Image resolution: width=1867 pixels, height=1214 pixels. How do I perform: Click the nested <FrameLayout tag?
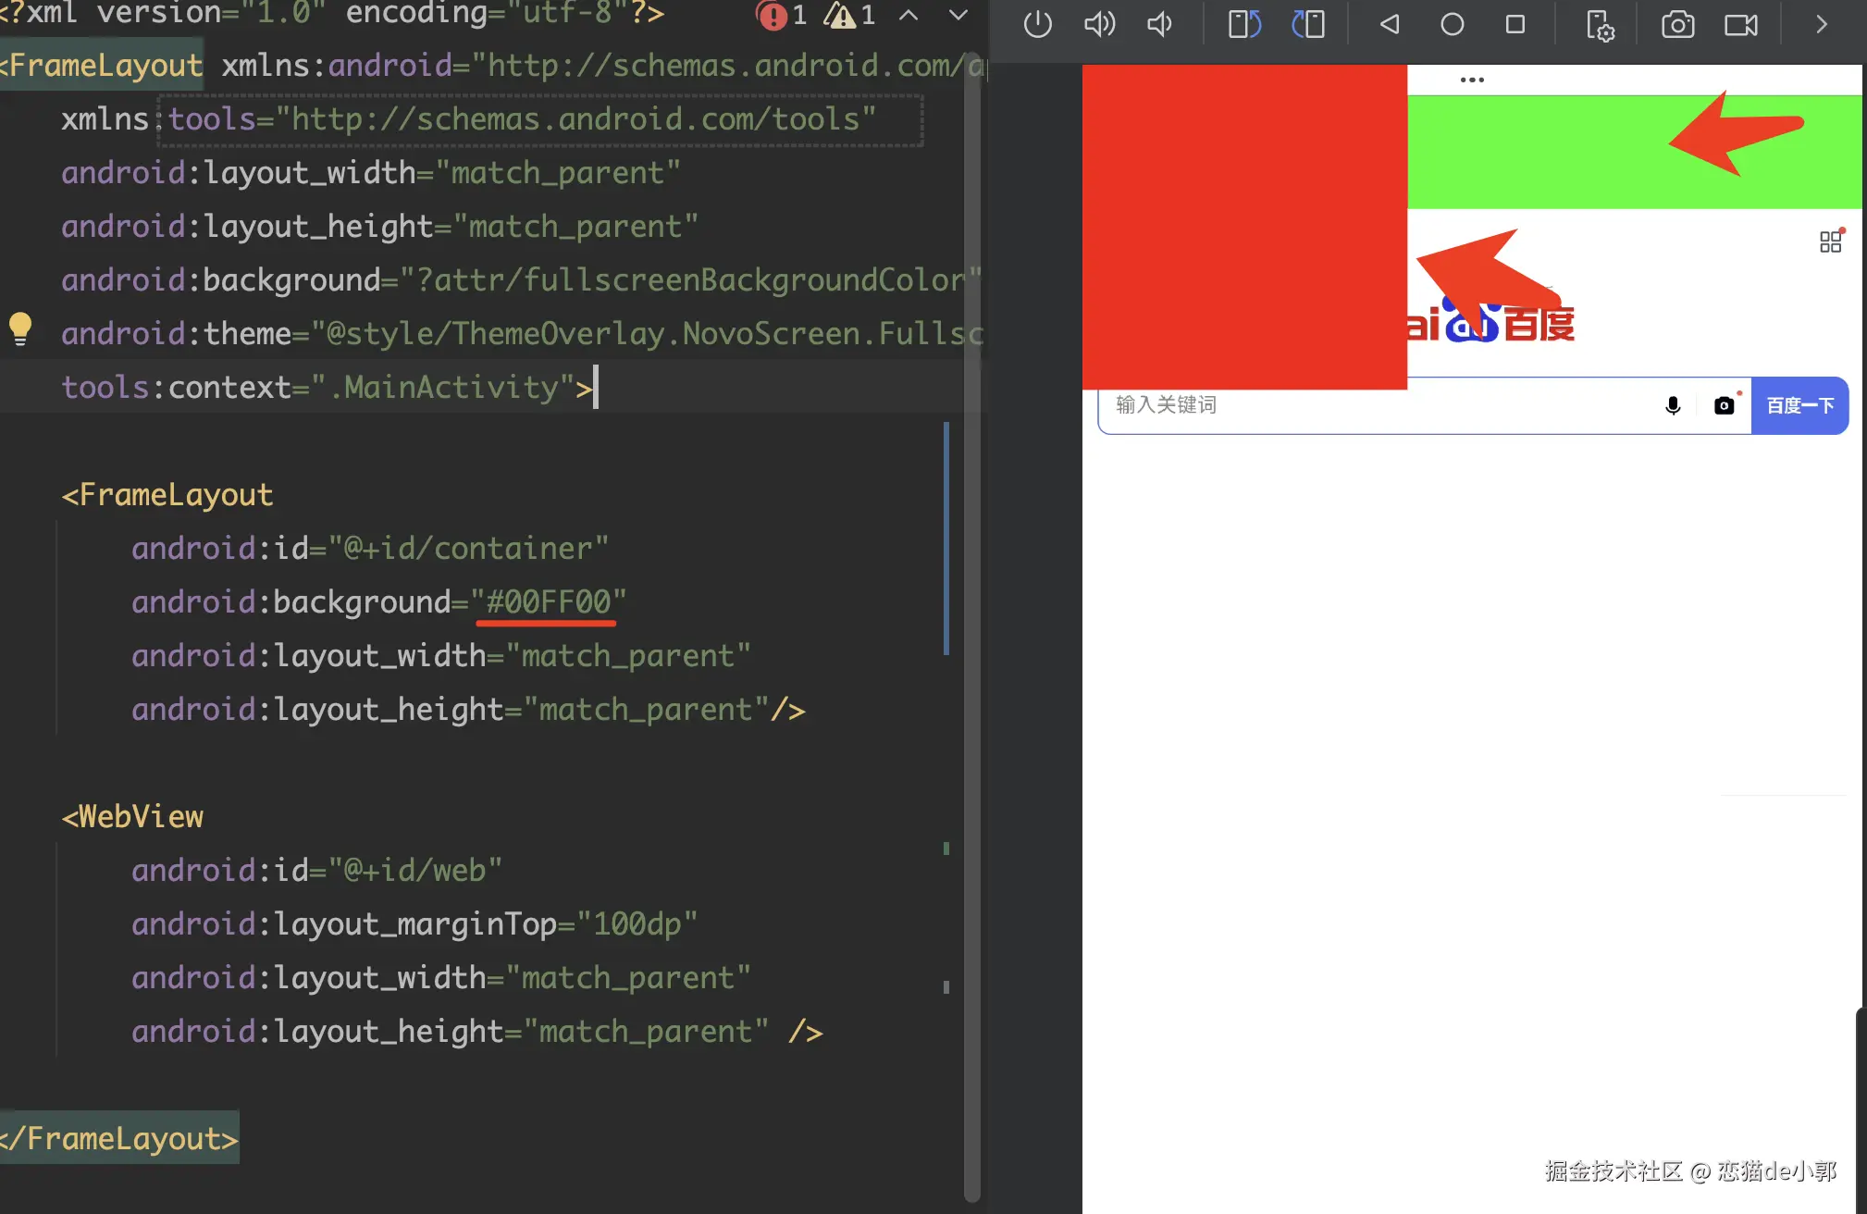(167, 495)
